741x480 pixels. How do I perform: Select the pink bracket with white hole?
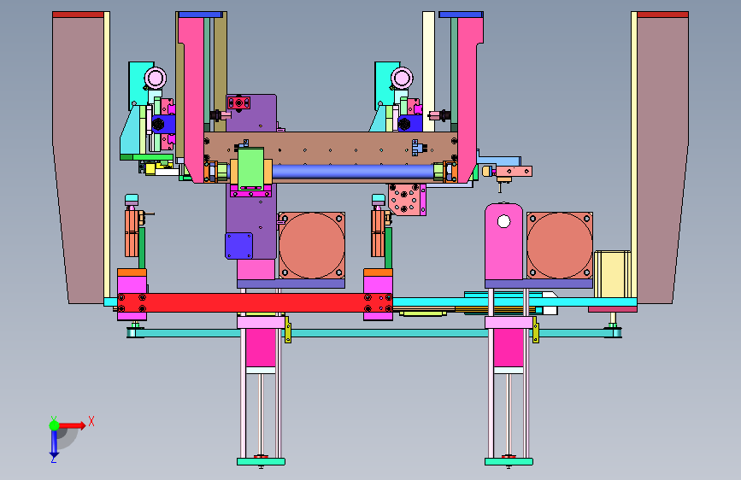[503, 241]
